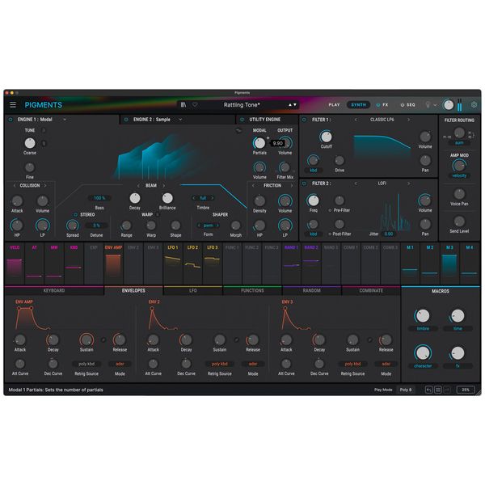
Task: Open the preset browser library icon
Action: 184,105
